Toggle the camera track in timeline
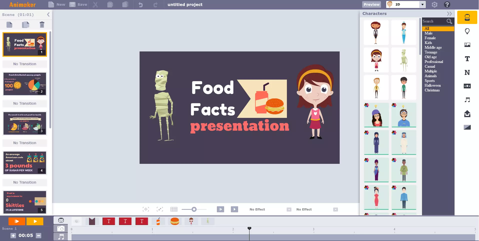 point(61,229)
